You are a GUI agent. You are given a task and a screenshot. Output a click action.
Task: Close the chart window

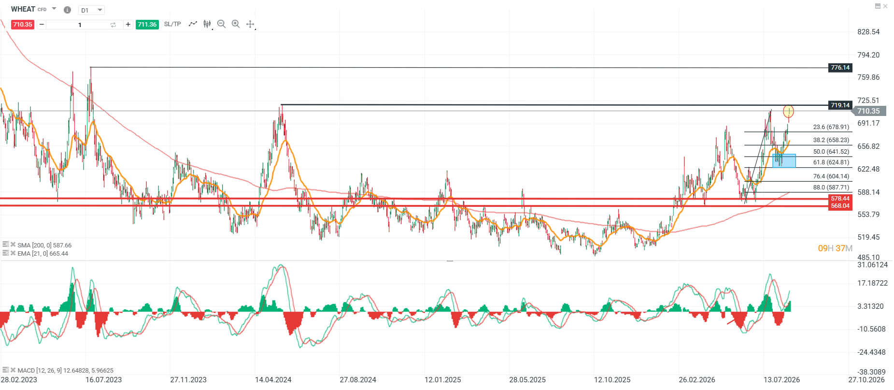885,6
